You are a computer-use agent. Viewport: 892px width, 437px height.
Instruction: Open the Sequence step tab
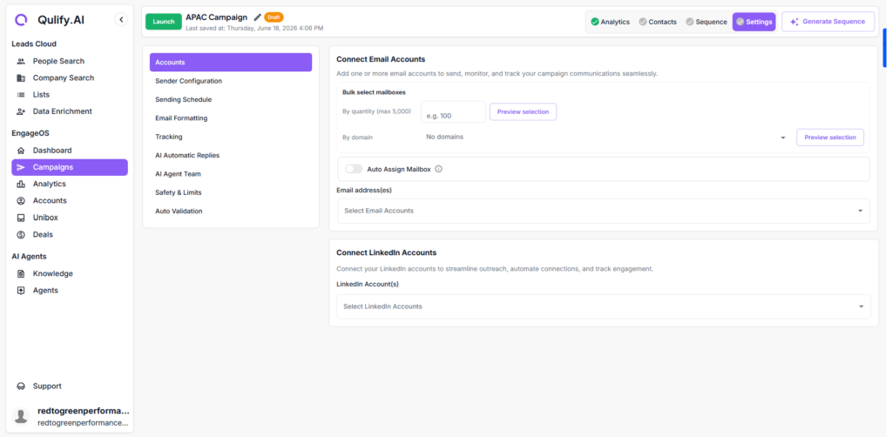(x=706, y=22)
